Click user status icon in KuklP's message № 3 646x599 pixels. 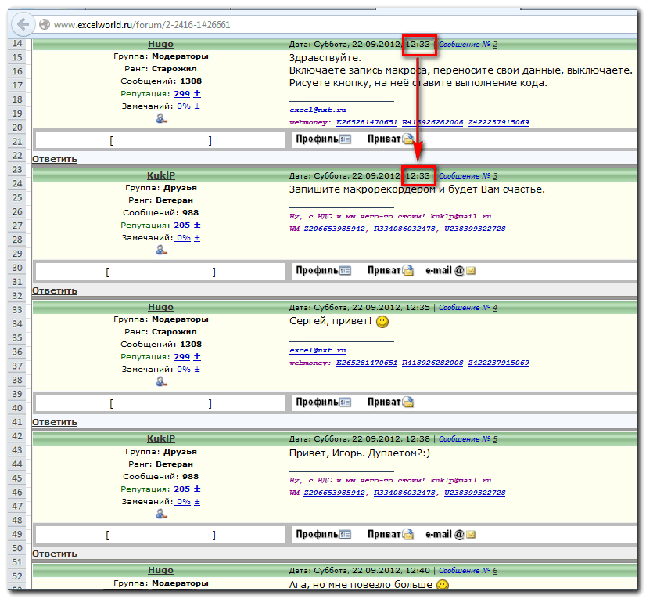161,250
